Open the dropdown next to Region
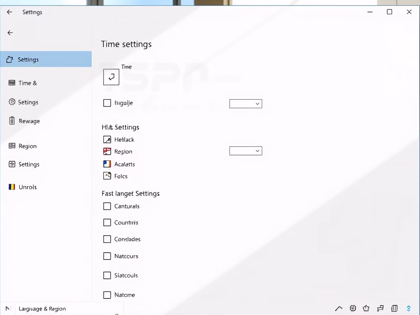This screenshot has height=315, width=420. click(246, 151)
